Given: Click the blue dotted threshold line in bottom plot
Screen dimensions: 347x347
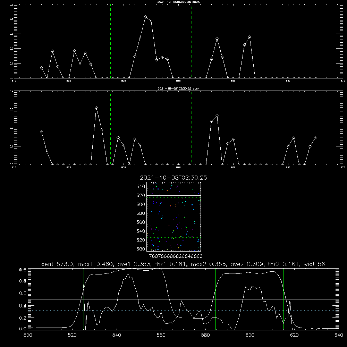Looking at the screenshot, I should pyautogui.click(x=183, y=311).
